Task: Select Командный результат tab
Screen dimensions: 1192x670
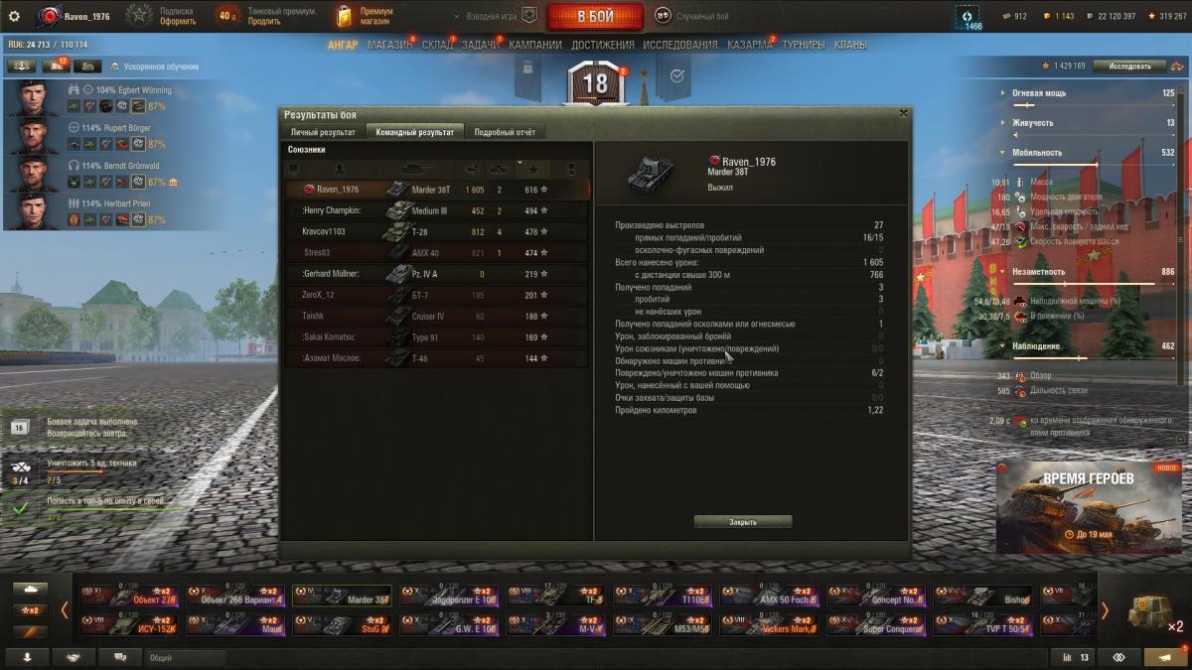Action: click(x=415, y=132)
